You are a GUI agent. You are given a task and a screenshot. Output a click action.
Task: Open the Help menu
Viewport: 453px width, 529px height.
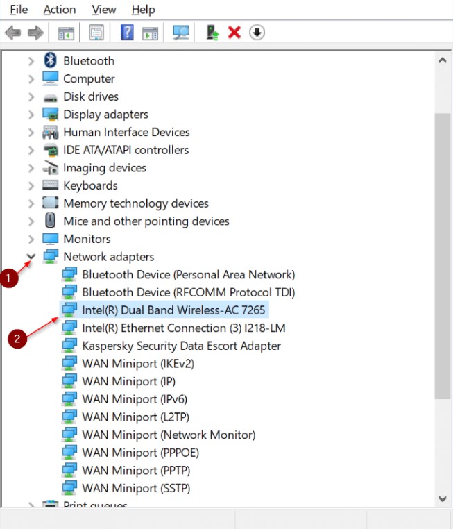click(143, 10)
